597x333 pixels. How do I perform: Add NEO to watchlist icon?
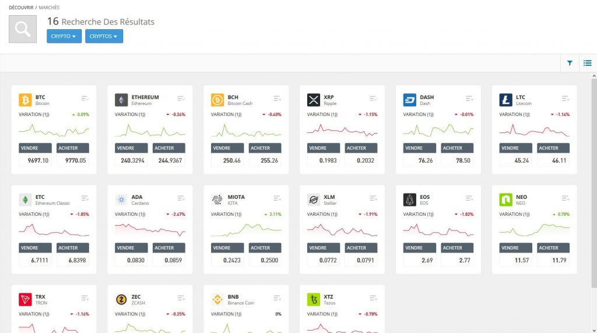pos(566,198)
